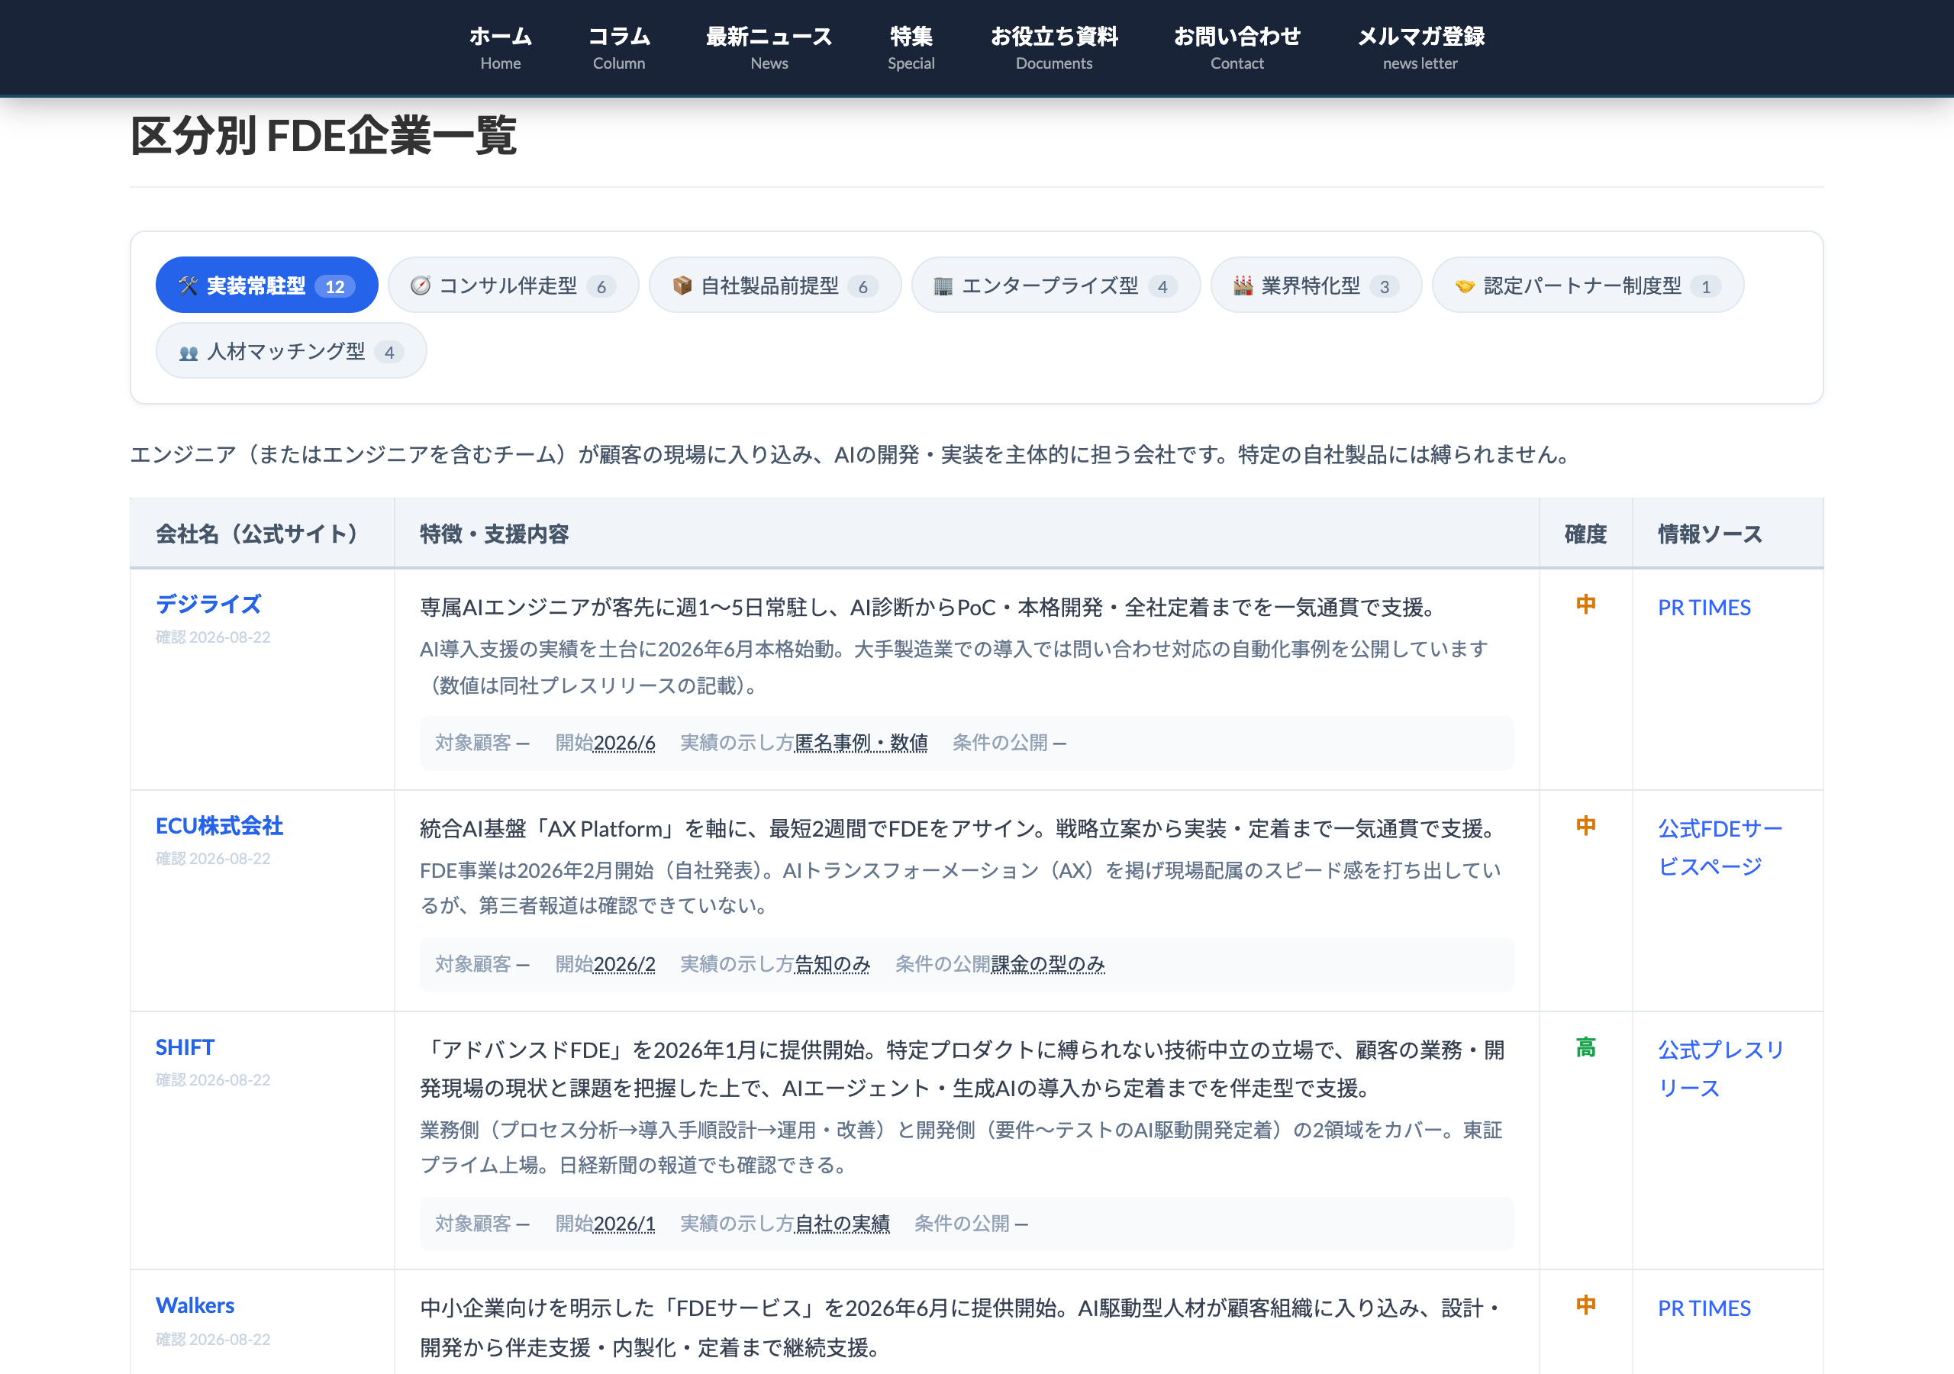Image resolution: width=1954 pixels, height=1374 pixels.
Task: Switch to 人材マッチング型 tab
Action: (x=291, y=350)
